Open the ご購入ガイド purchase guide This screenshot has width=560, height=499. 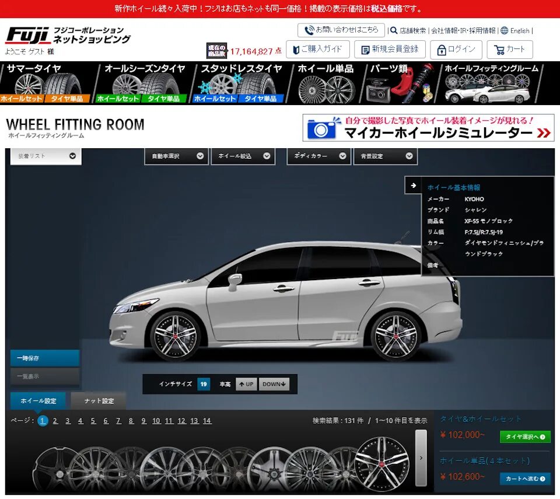pos(318,50)
